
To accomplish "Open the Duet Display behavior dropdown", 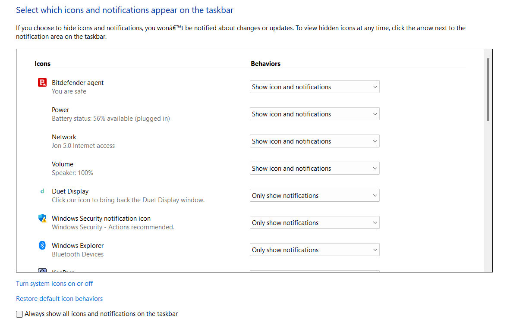I will 315,195.
